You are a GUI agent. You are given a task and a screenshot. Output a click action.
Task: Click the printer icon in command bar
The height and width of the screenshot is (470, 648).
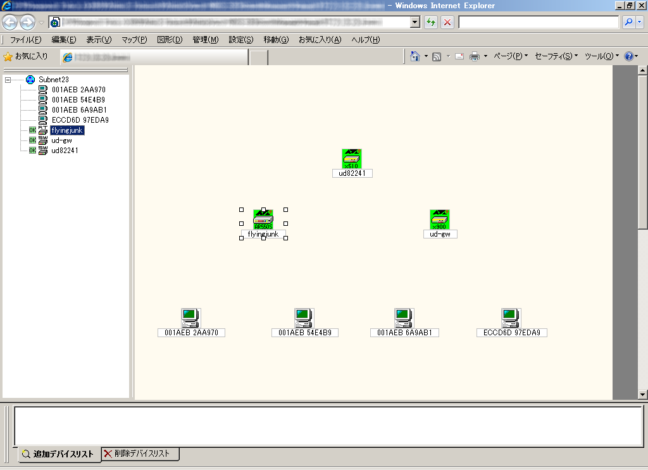[475, 56]
